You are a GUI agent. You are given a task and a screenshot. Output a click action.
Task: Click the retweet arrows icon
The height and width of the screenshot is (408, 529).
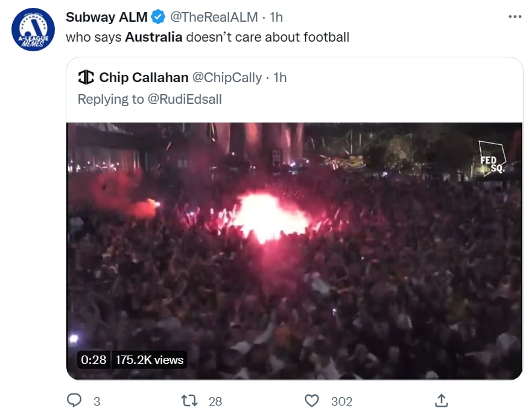[x=189, y=401]
